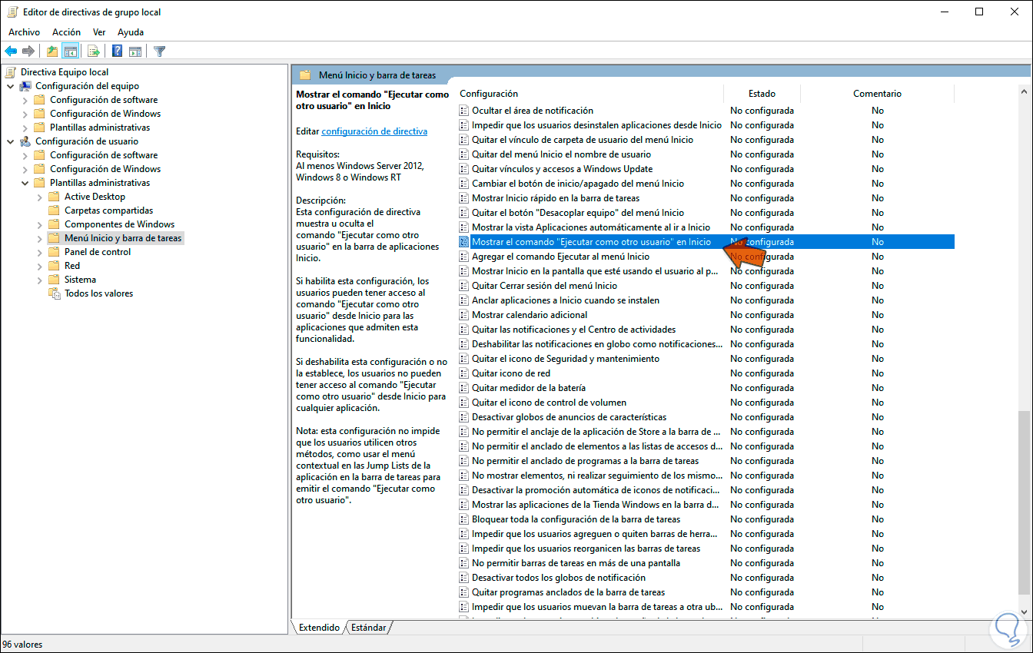
Task: Click the Back navigation arrow icon
Action: [11, 51]
